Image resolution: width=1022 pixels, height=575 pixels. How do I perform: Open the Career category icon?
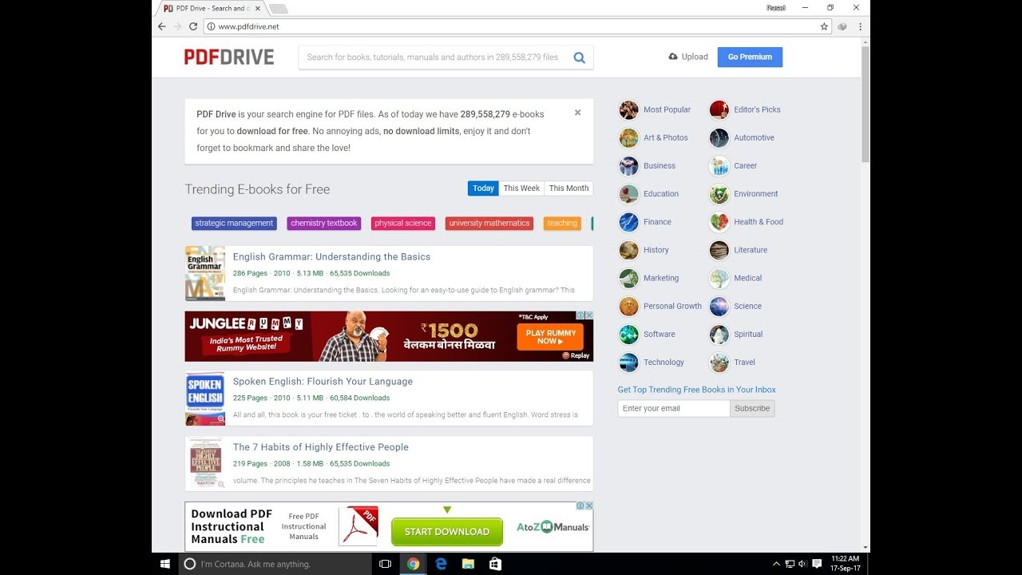point(719,165)
